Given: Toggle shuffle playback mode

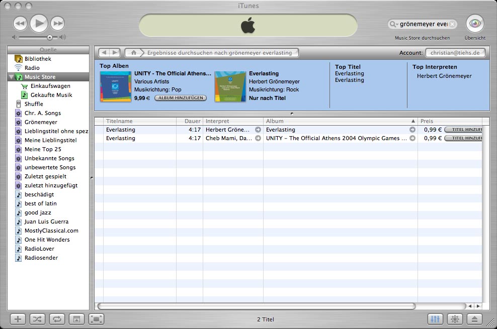Looking at the screenshot, I should [37, 319].
